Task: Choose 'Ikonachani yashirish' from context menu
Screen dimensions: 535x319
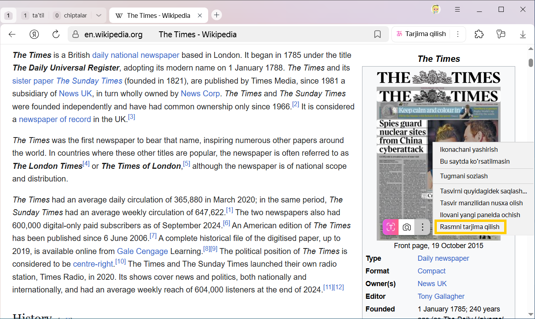Action: tap(469, 149)
